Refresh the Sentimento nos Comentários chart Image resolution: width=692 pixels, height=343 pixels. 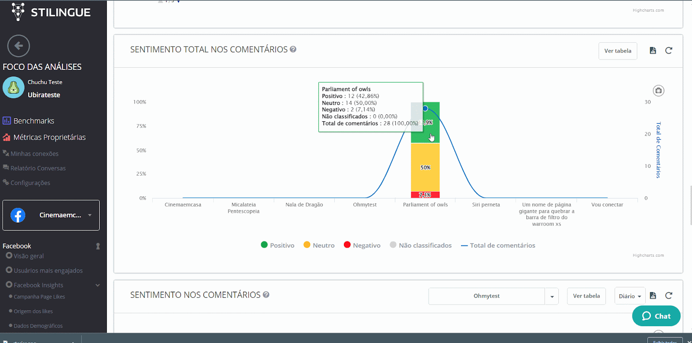668,296
